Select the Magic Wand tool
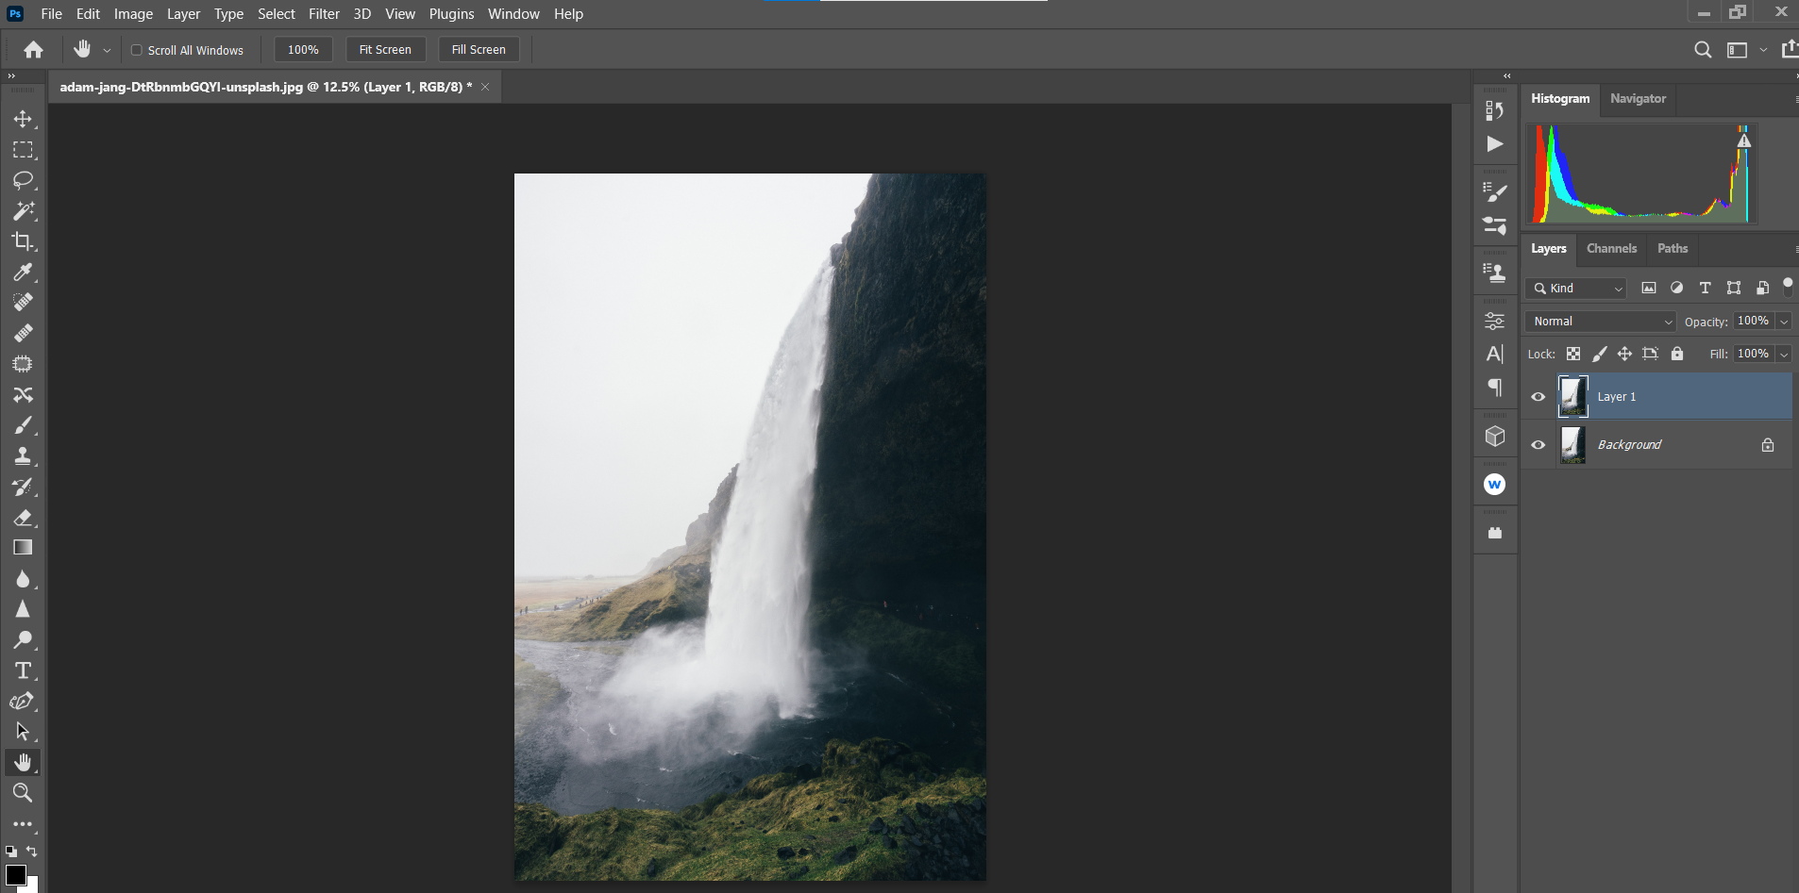The width and height of the screenshot is (1799, 893). point(23,210)
